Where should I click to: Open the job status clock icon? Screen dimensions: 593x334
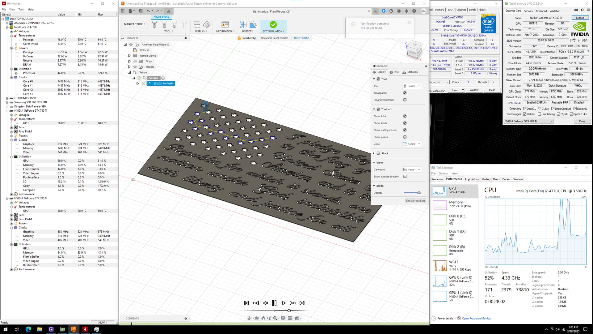point(399,11)
